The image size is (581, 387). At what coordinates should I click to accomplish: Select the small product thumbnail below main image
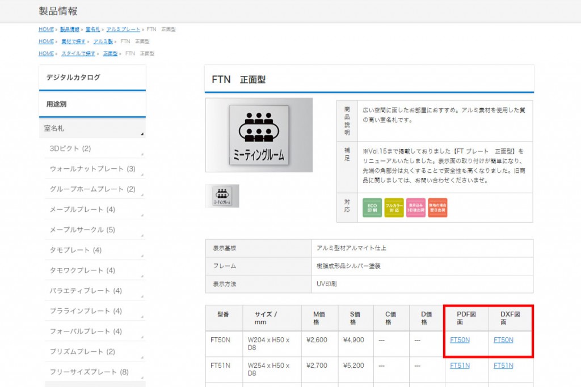pyautogui.click(x=222, y=195)
